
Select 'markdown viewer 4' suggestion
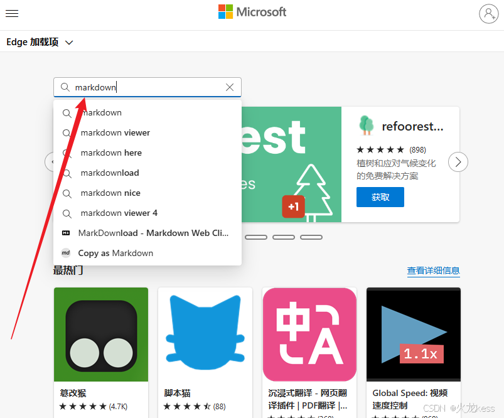[x=147, y=213]
